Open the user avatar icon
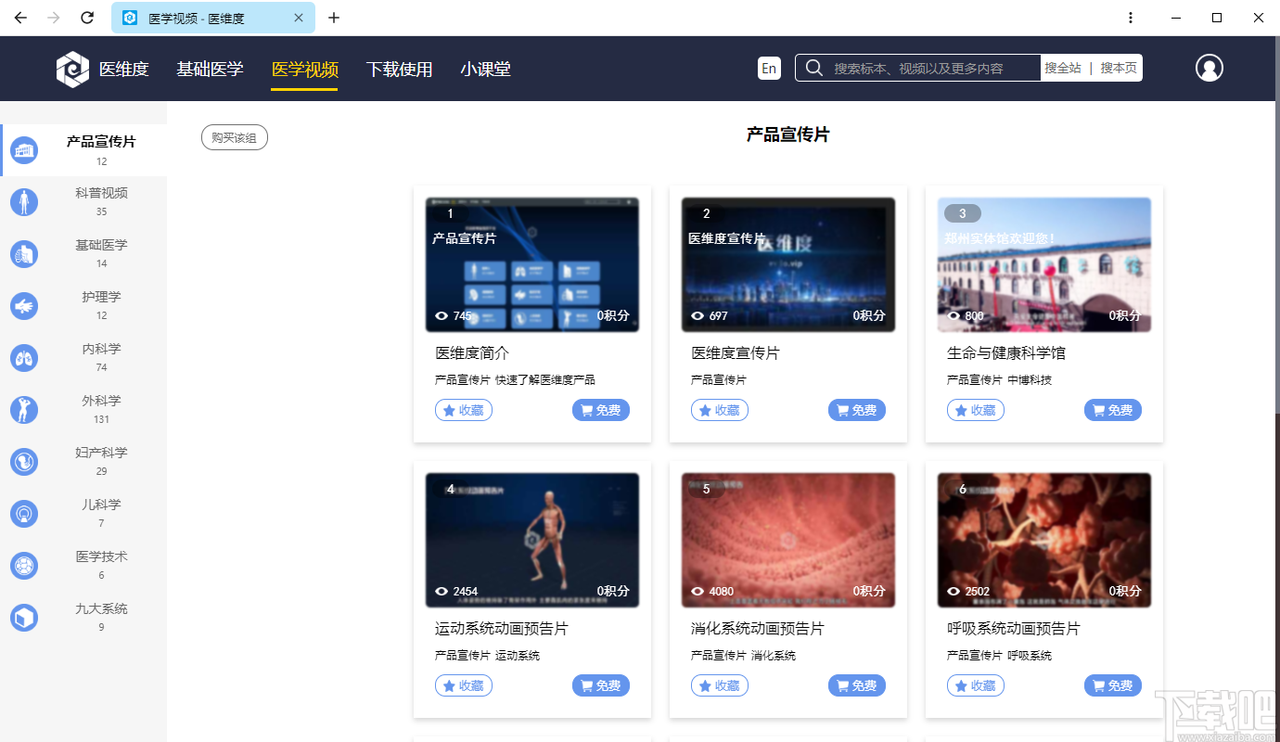This screenshot has height=742, width=1280. pos(1209,68)
